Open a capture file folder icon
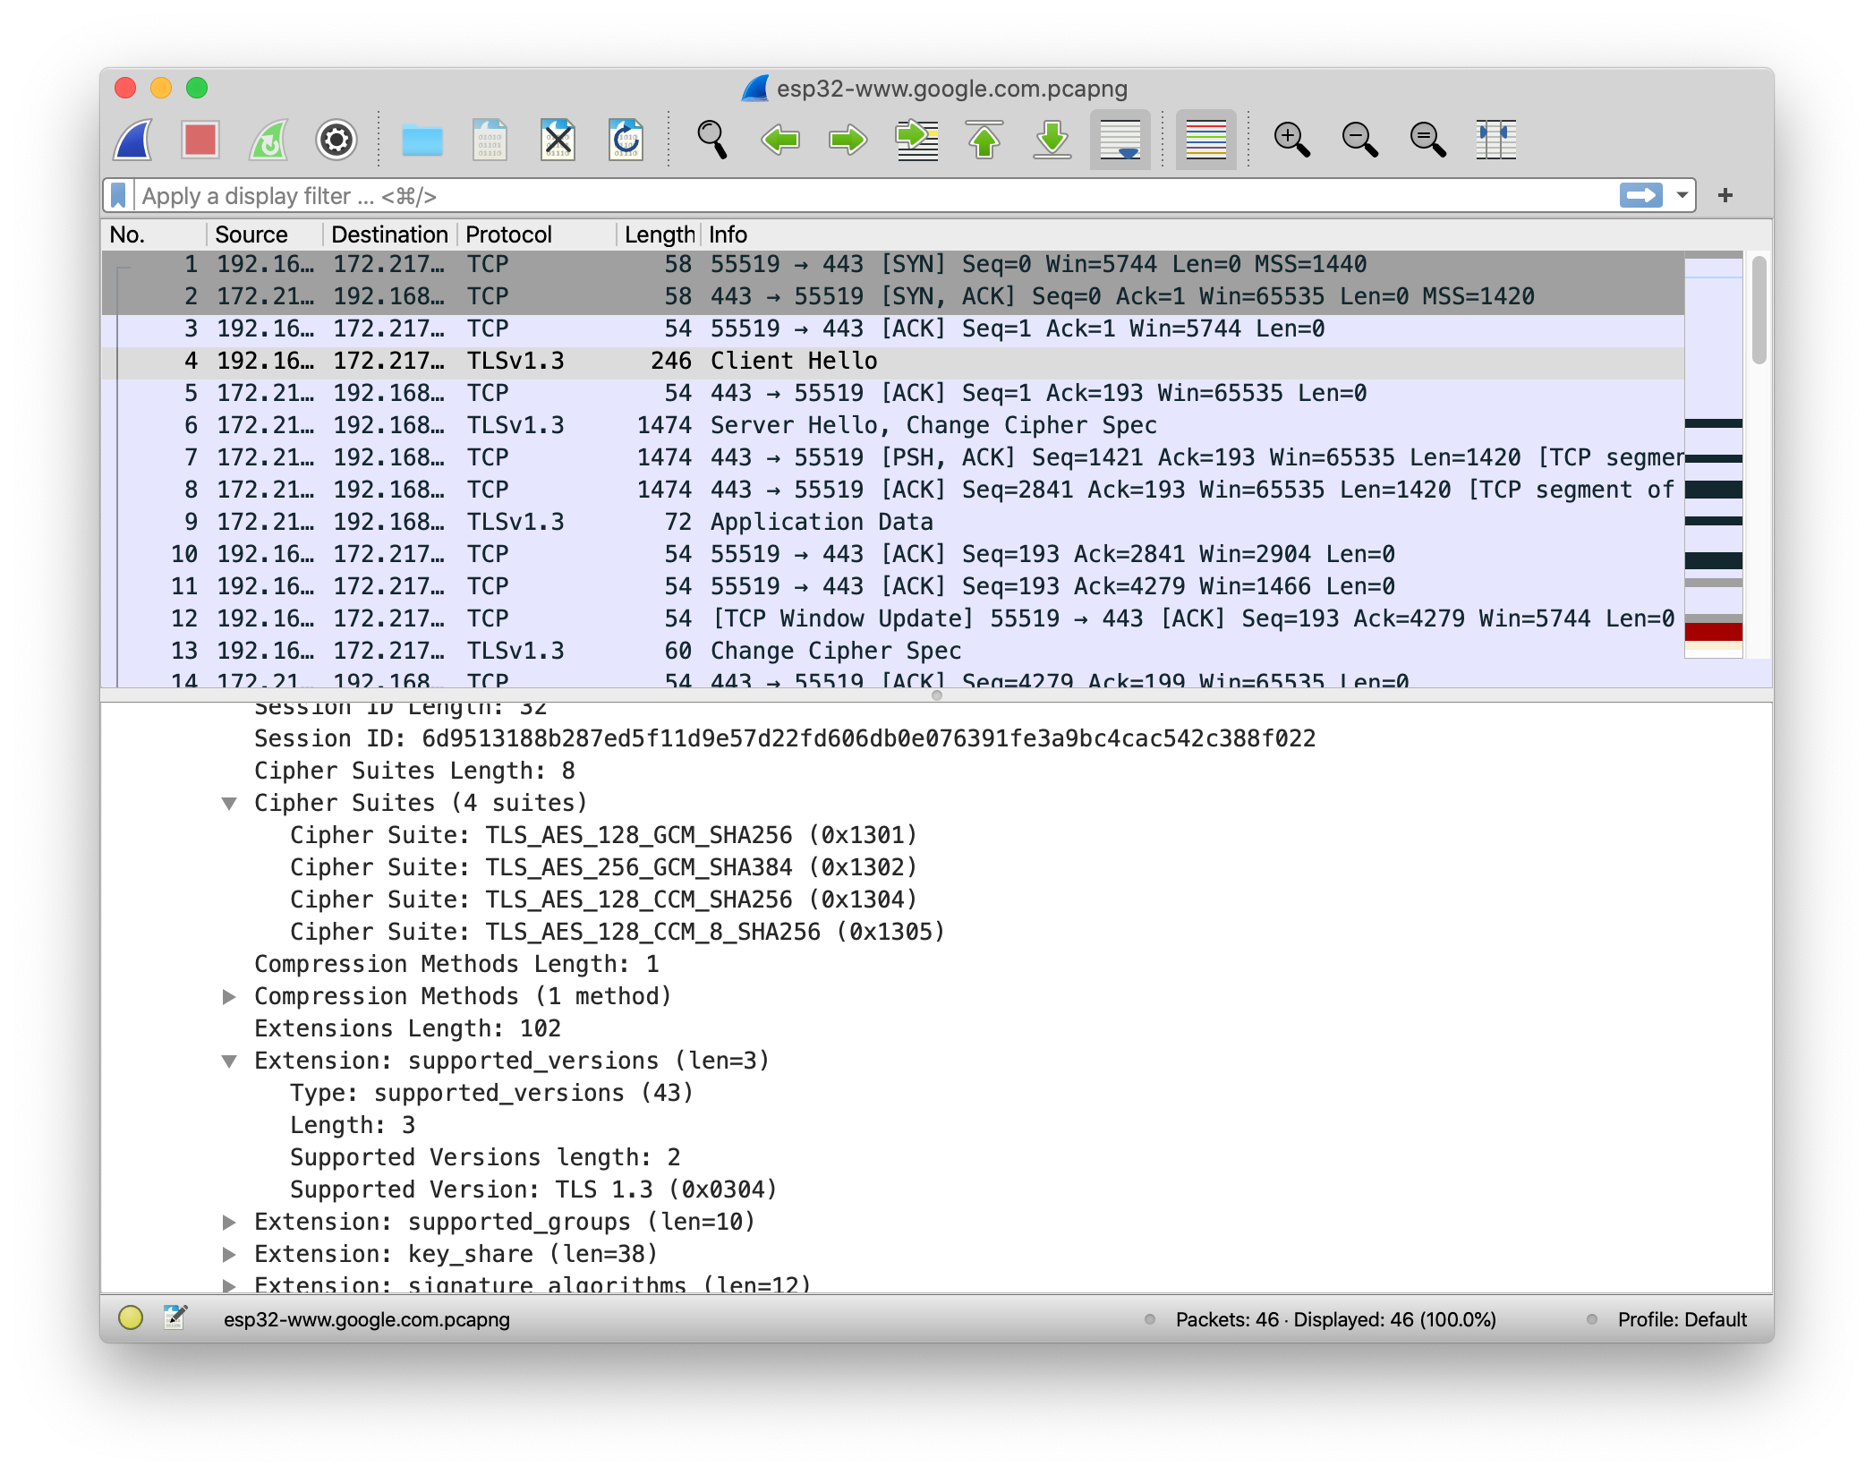Viewport: 1874px width, 1475px height. (x=422, y=140)
